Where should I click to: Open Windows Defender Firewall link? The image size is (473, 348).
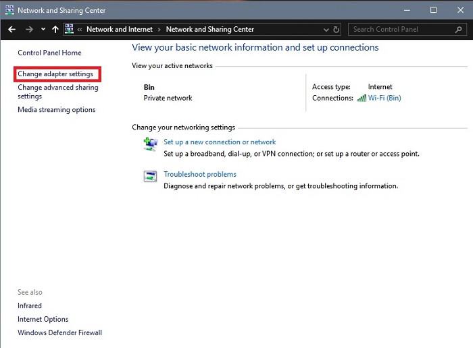click(59, 332)
